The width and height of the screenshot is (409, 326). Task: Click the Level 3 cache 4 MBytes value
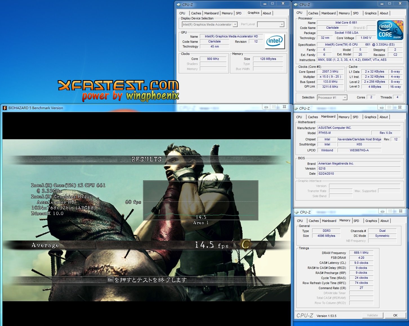375,87
